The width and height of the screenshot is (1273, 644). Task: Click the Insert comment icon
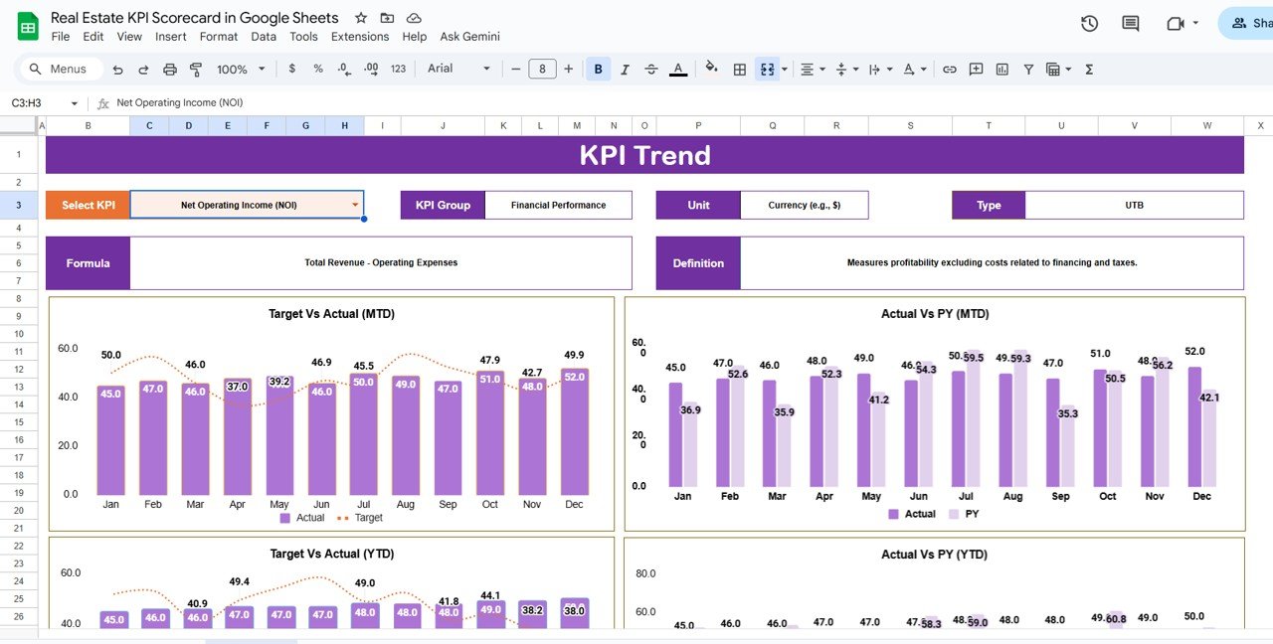point(976,69)
